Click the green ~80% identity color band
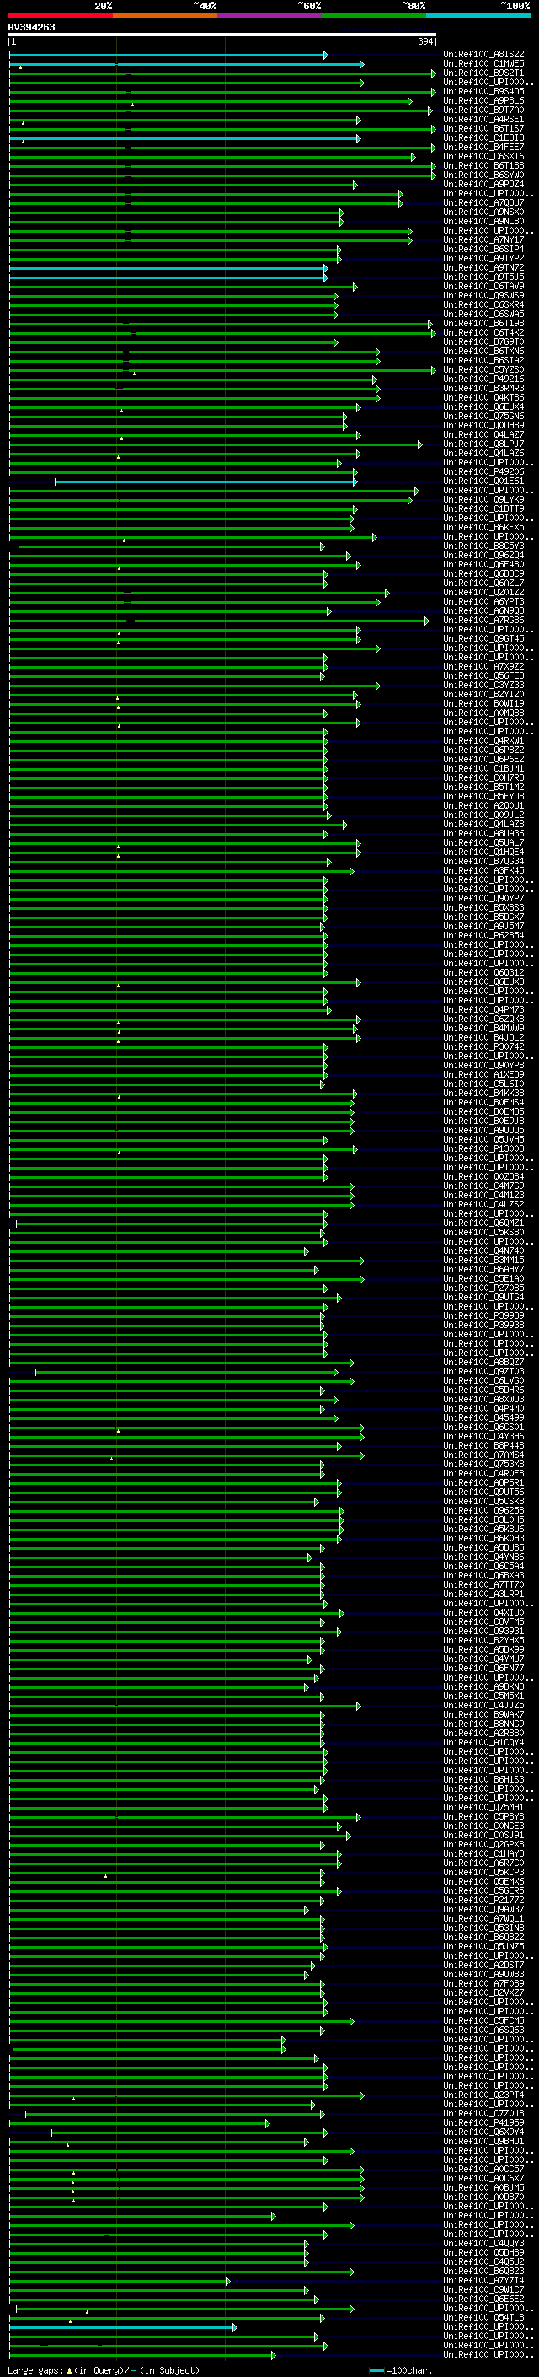The height and width of the screenshot is (2377, 539). coord(374,15)
